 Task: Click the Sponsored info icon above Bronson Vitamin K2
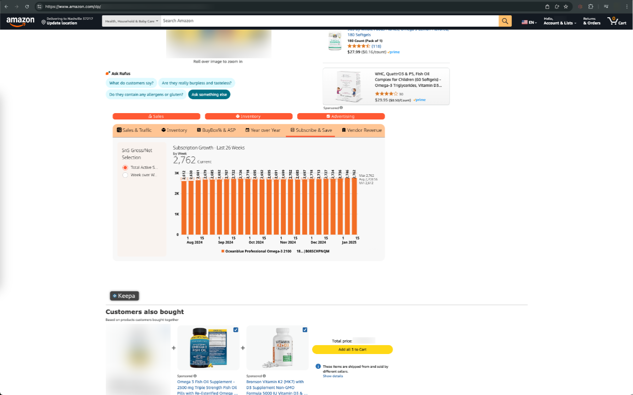pos(264,376)
